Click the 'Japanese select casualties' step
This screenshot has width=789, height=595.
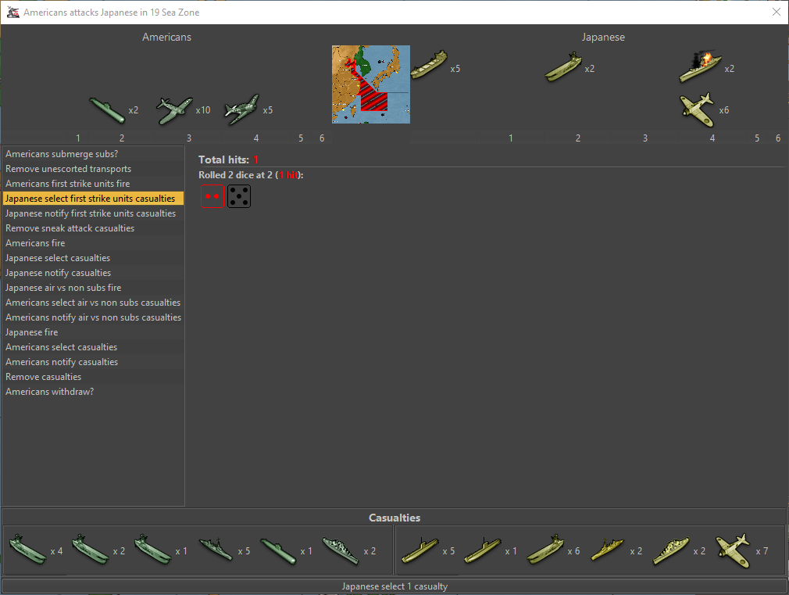(93, 258)
